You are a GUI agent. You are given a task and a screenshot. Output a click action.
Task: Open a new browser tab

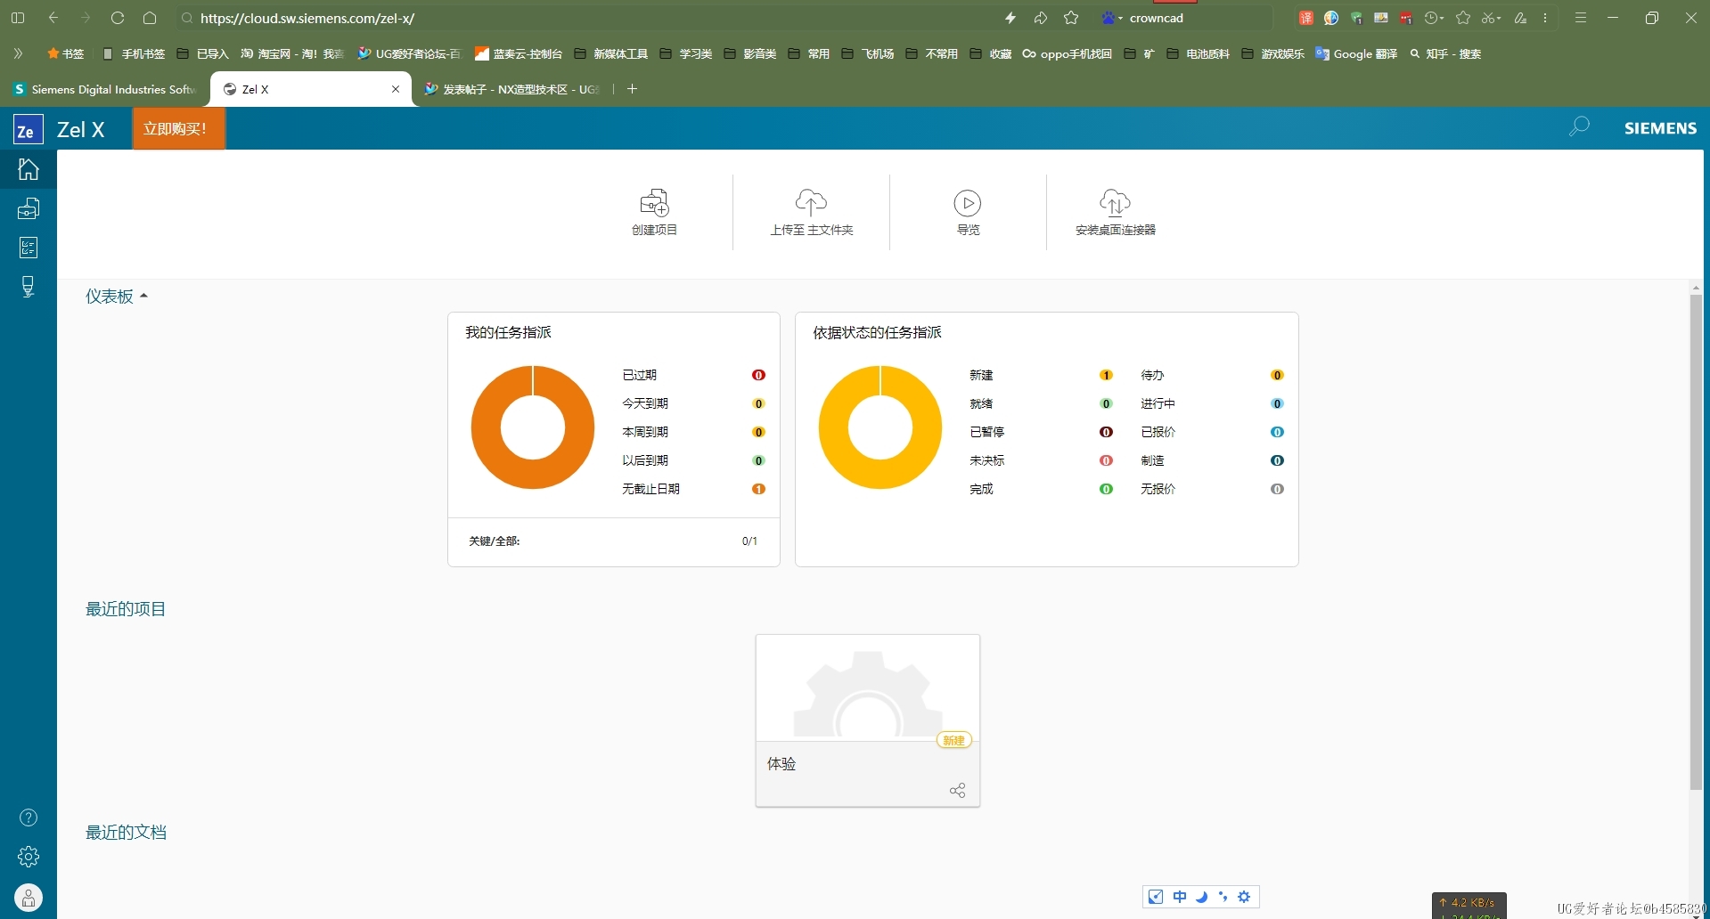pyautogui.click(x=632, y=89)
